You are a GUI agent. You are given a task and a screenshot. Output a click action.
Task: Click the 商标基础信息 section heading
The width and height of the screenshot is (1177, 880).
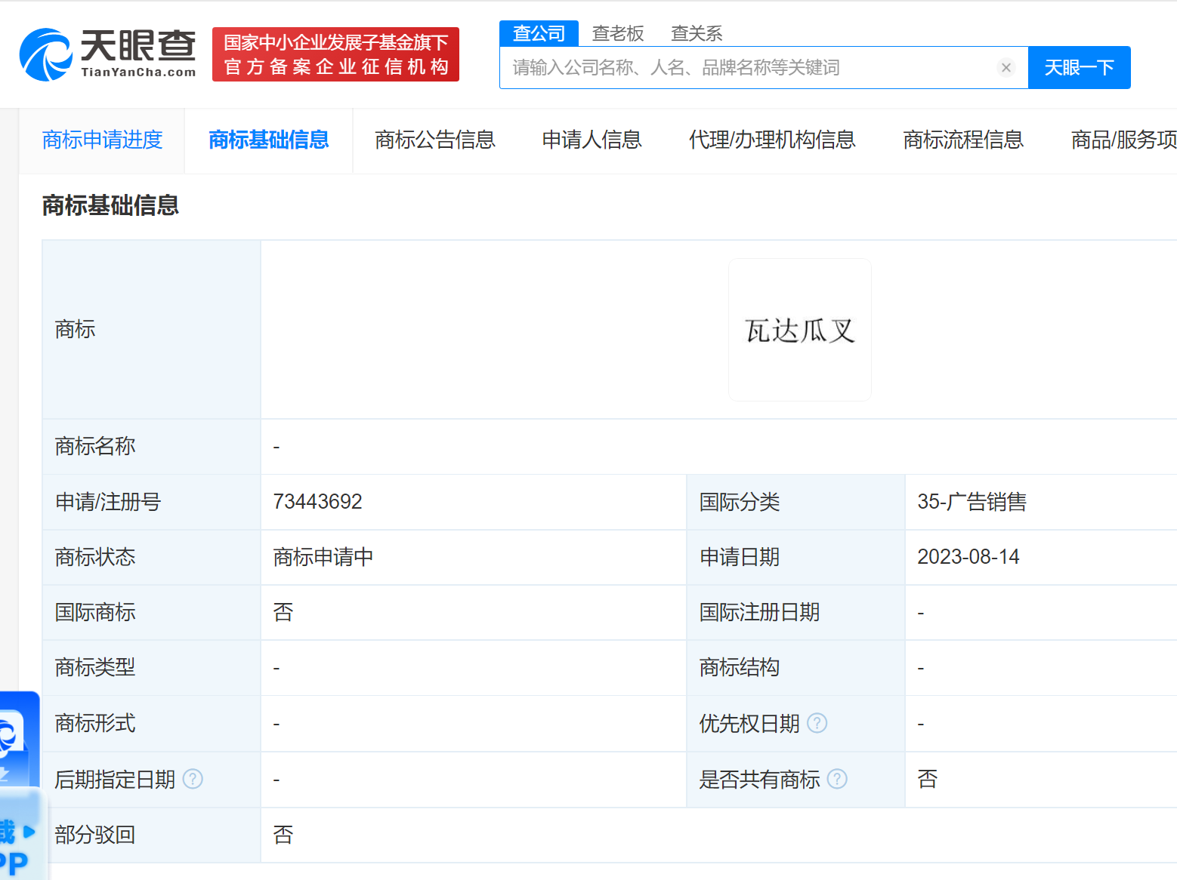[x=110, y=205]
